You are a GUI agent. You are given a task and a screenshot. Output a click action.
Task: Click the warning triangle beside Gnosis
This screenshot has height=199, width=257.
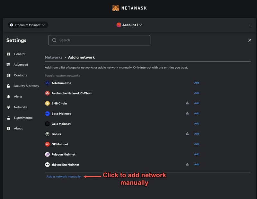point(187,134)
